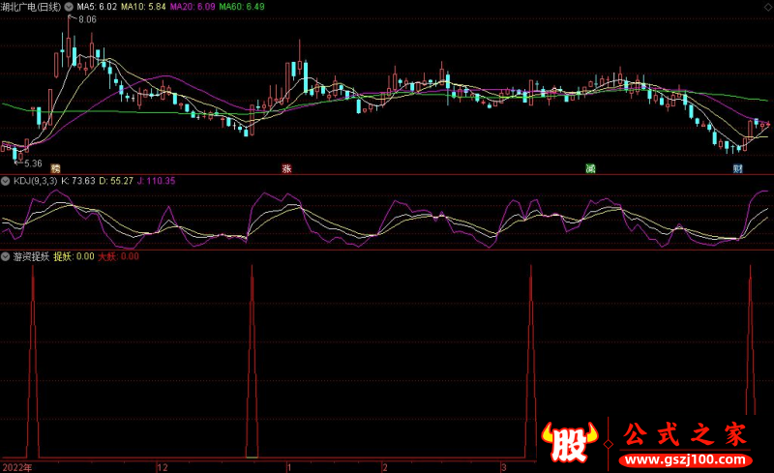Open the KDJ indicator dropdown arrow
The height and width of the screenshot is (473, 774).
(6, 180)
